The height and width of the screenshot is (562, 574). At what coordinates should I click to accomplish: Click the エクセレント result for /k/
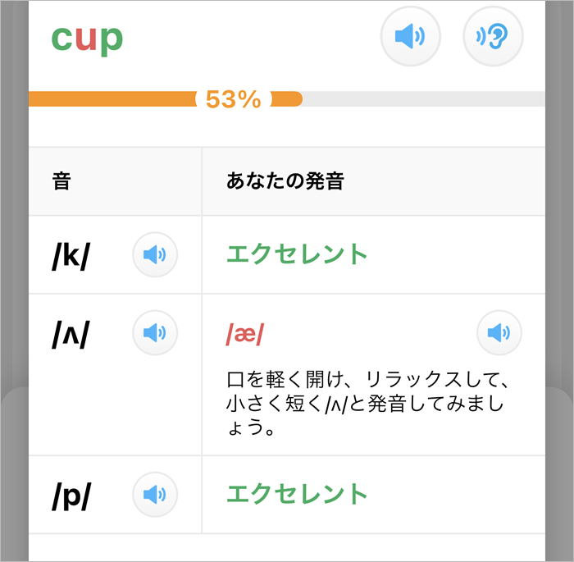pos(297,255)
